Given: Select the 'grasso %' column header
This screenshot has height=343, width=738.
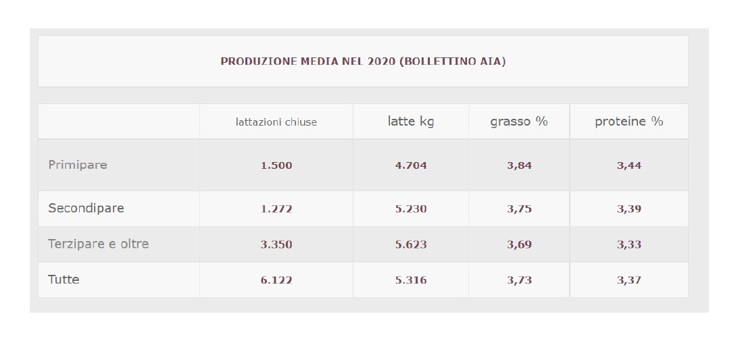Looking at the screenshot, I should pyautogui.click(x=519, y=122).
